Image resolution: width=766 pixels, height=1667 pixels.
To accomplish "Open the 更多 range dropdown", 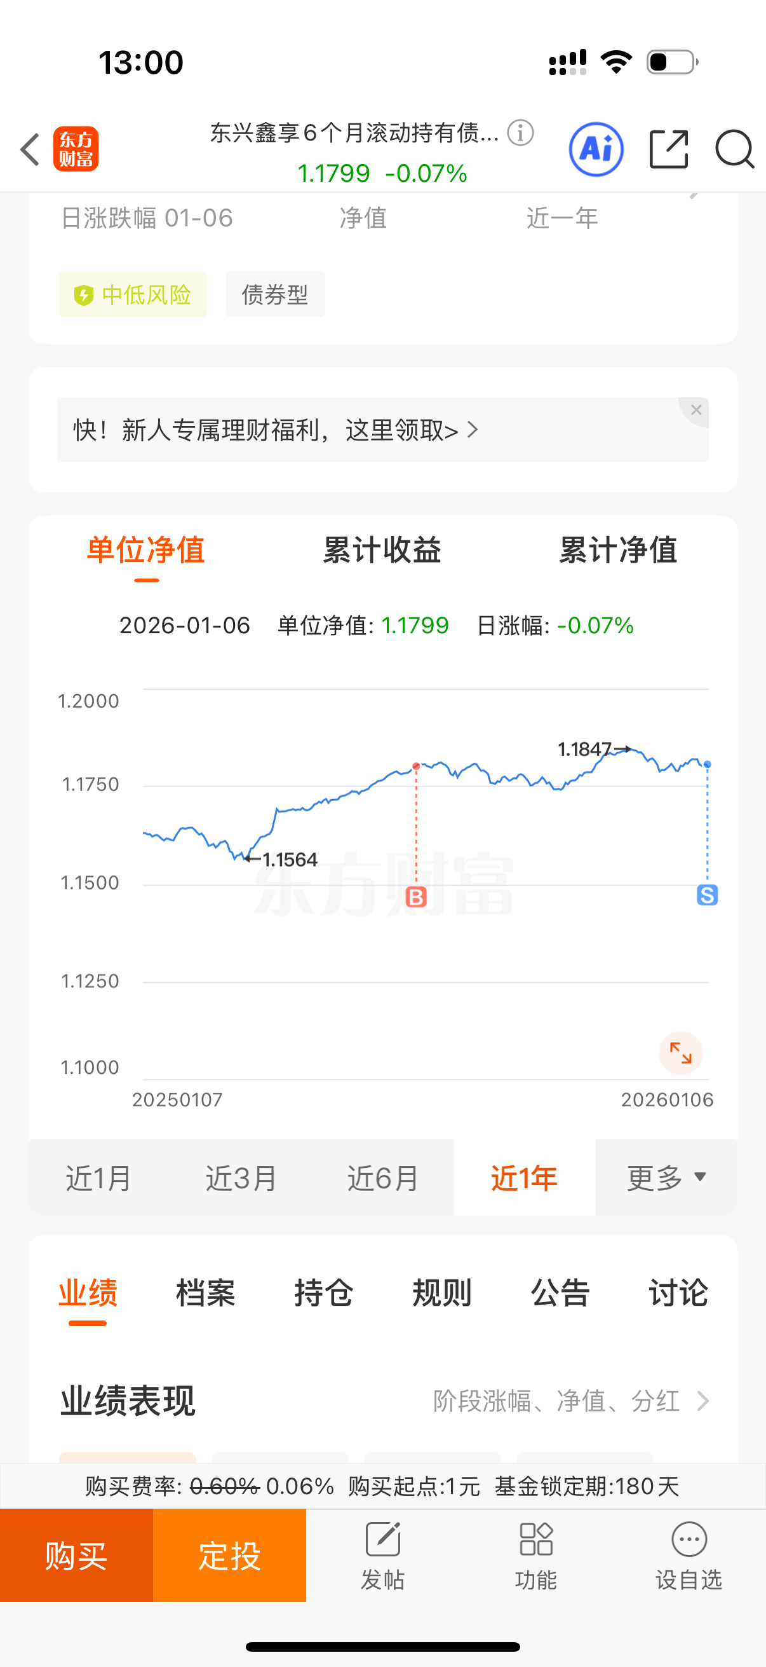I will [666, 1177].
